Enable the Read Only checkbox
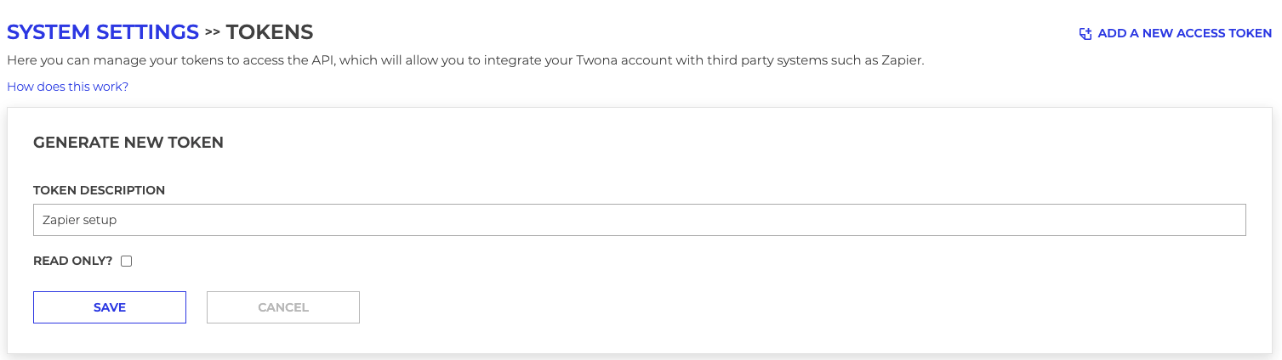 (x=127, y=262)
